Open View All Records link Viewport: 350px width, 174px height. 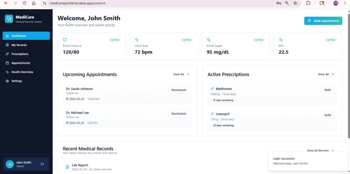pos(320,151)
